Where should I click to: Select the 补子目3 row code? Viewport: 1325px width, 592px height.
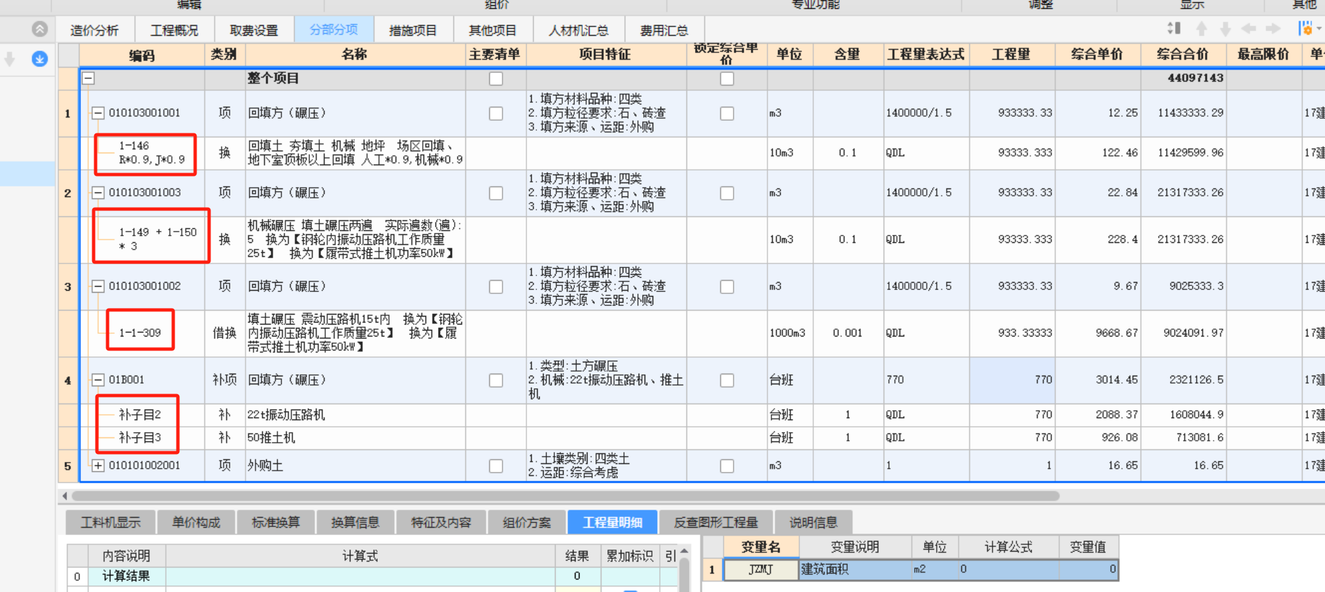(x=140, y=438)
